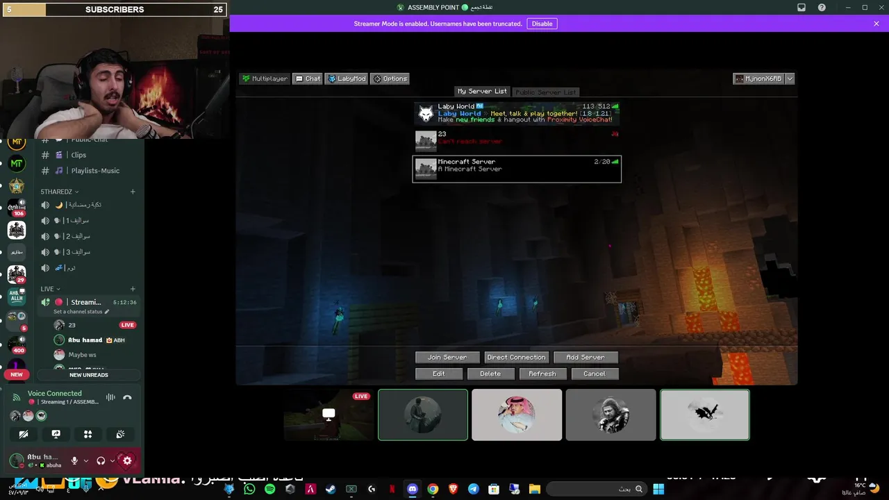889x500 pixels.
Task: Select the Laby World server entry
Action: point(517,113)
